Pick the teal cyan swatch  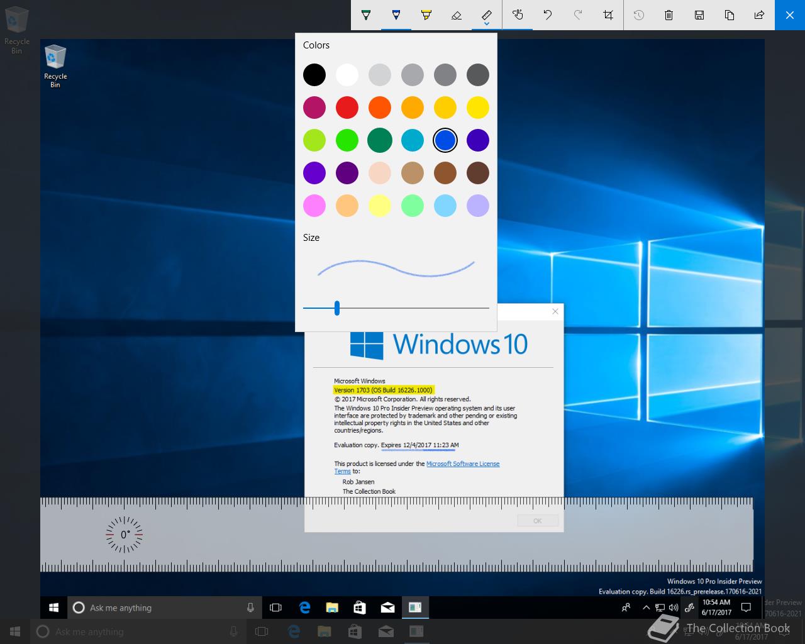click(413, 140)
